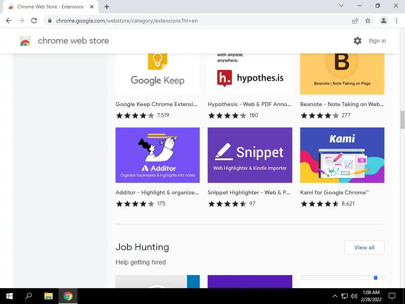405x304 pixels.
Task: Click Kami's 8,621 rating count
Action: 348,204
